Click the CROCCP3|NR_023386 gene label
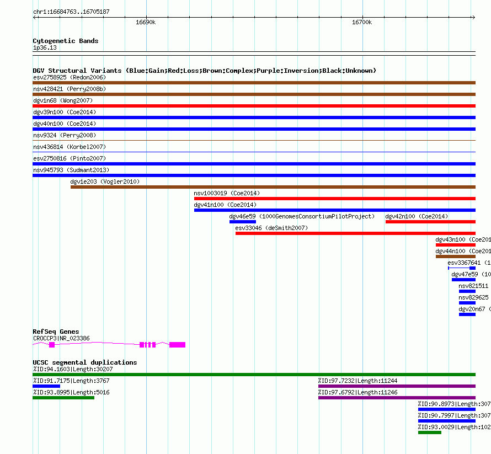This screenshot has height=454, width=491. (61, 339)
